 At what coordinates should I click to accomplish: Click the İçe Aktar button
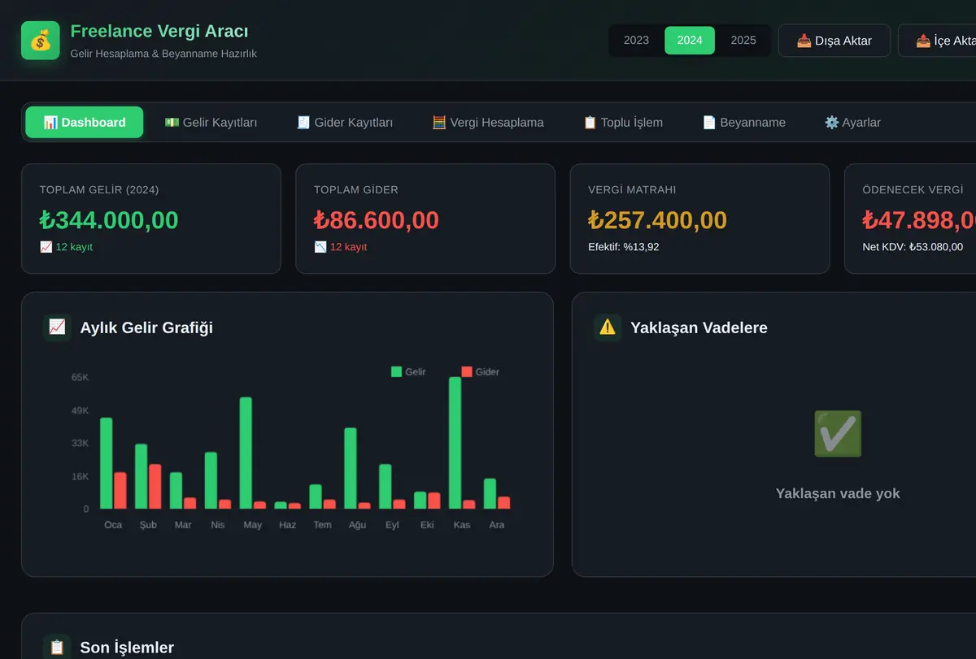click(x=937, y=41)
